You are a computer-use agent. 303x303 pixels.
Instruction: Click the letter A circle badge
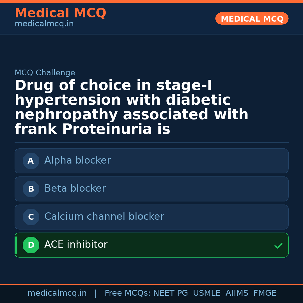[31, 161]
